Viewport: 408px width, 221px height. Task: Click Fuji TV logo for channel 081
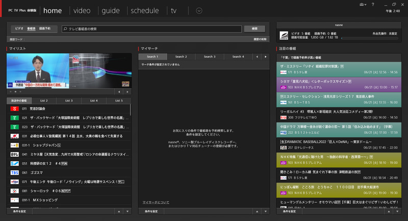(x=15, y=191)
